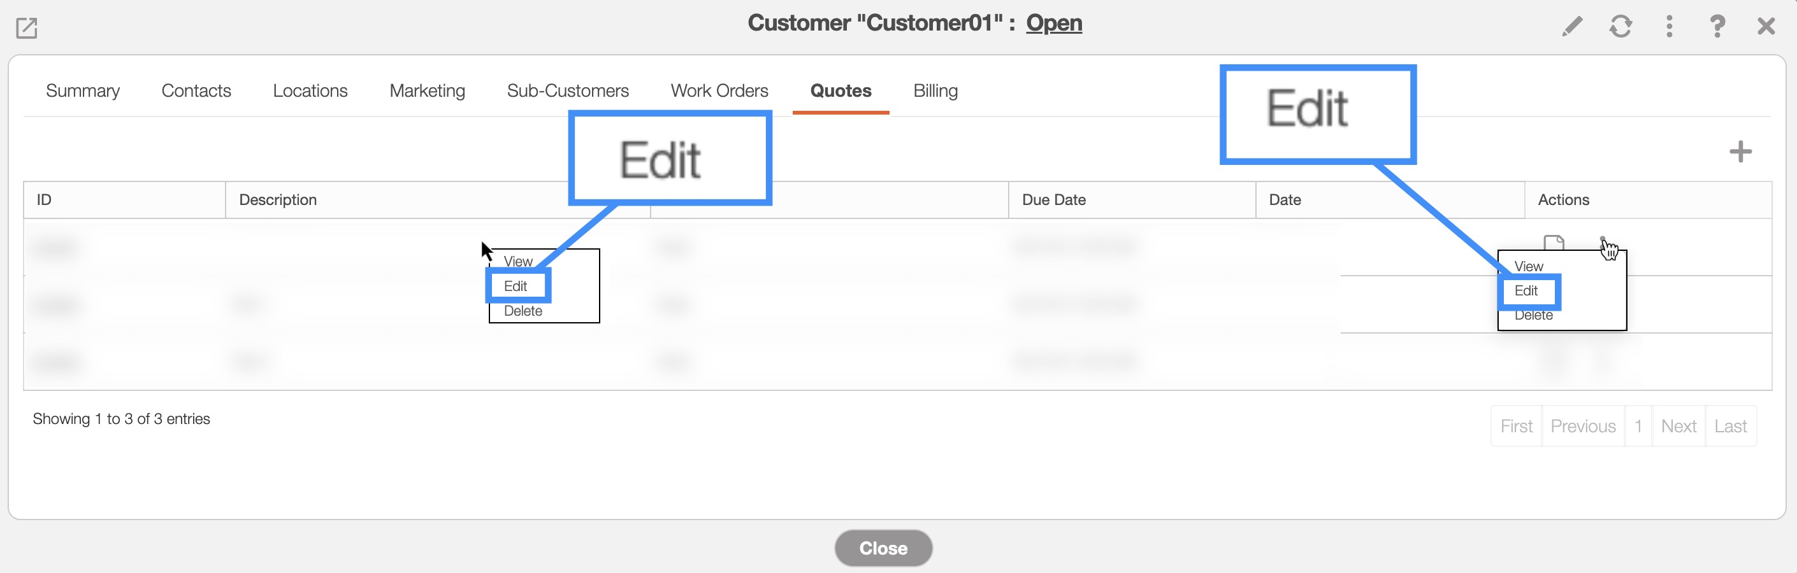Sort the table by Due Date column
1797x573 pixels.
pyautogui.click(x=1053, y=200)
